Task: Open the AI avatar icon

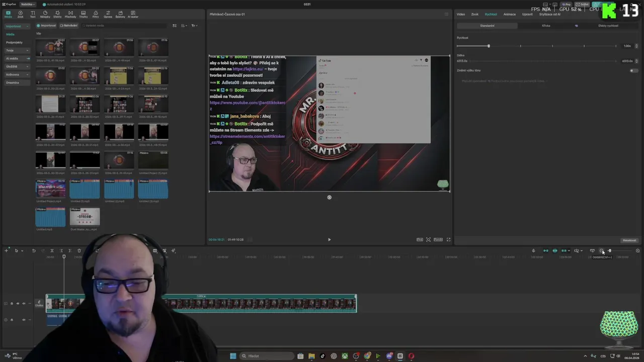Action: [133, 14]
